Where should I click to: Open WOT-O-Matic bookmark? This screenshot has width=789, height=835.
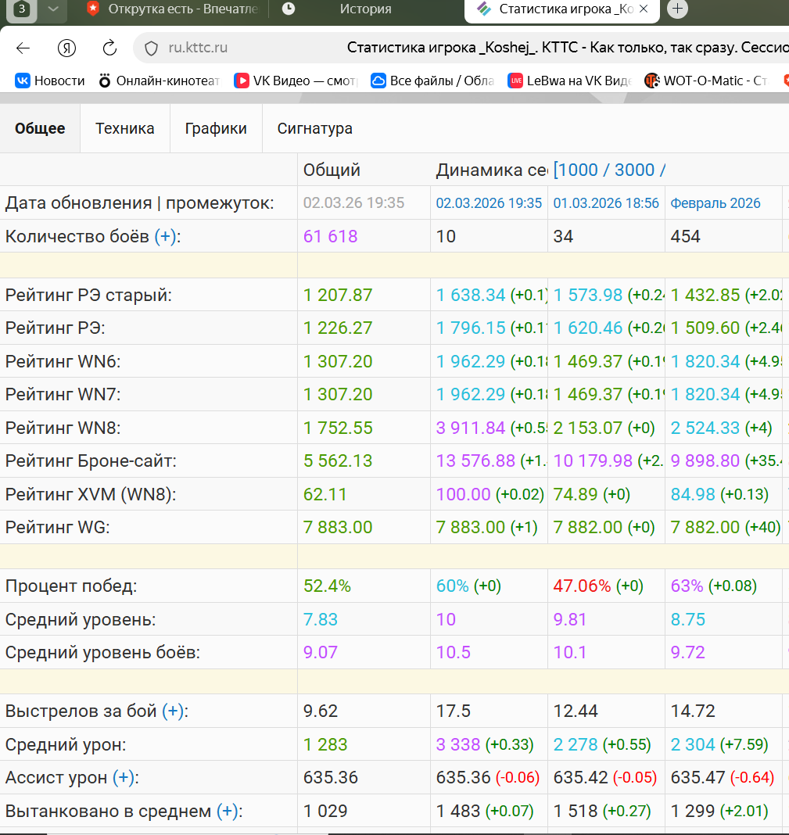click(706, 81)
